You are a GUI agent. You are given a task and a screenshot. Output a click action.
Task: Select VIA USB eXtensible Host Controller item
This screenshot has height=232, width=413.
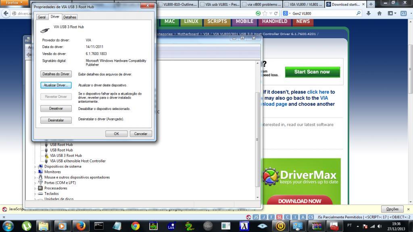point(78,161)
